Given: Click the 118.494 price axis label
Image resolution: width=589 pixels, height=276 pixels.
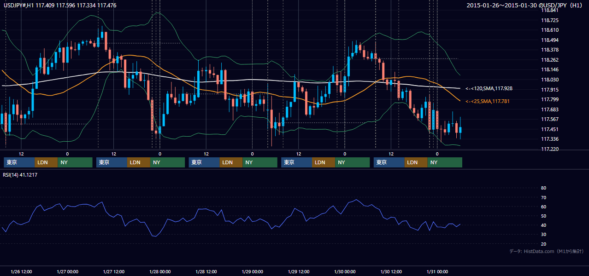Looking at the screenshot, I should pyautogui.click(x=549, y=40).
